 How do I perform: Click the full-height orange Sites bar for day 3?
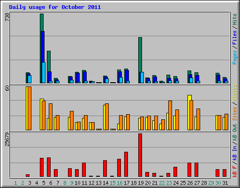click(30, 108)
